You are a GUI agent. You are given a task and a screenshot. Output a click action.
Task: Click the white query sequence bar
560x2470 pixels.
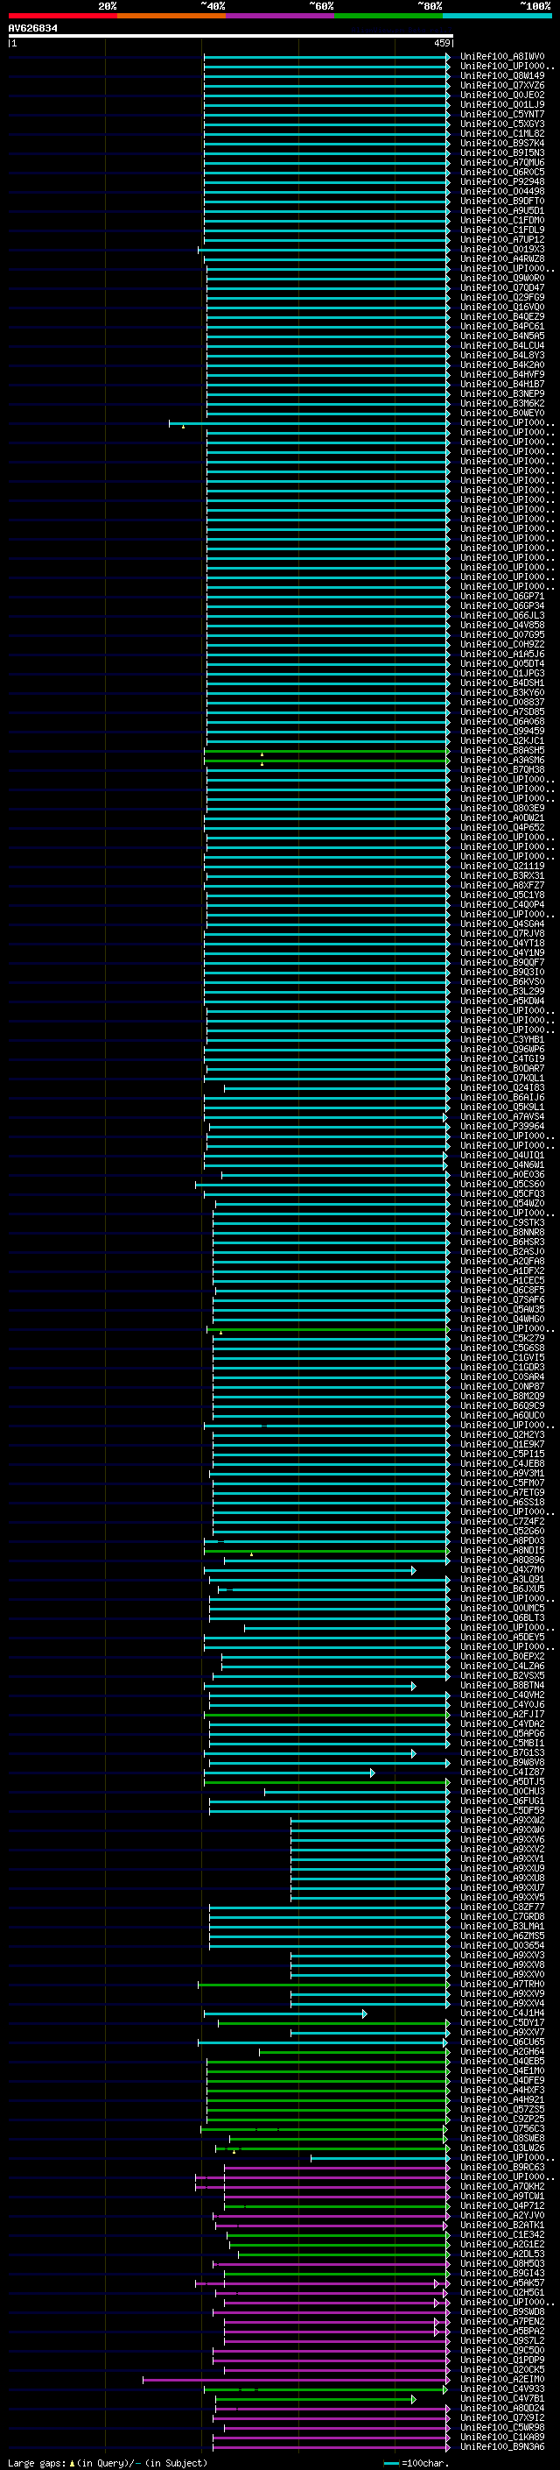click(230, 37)
